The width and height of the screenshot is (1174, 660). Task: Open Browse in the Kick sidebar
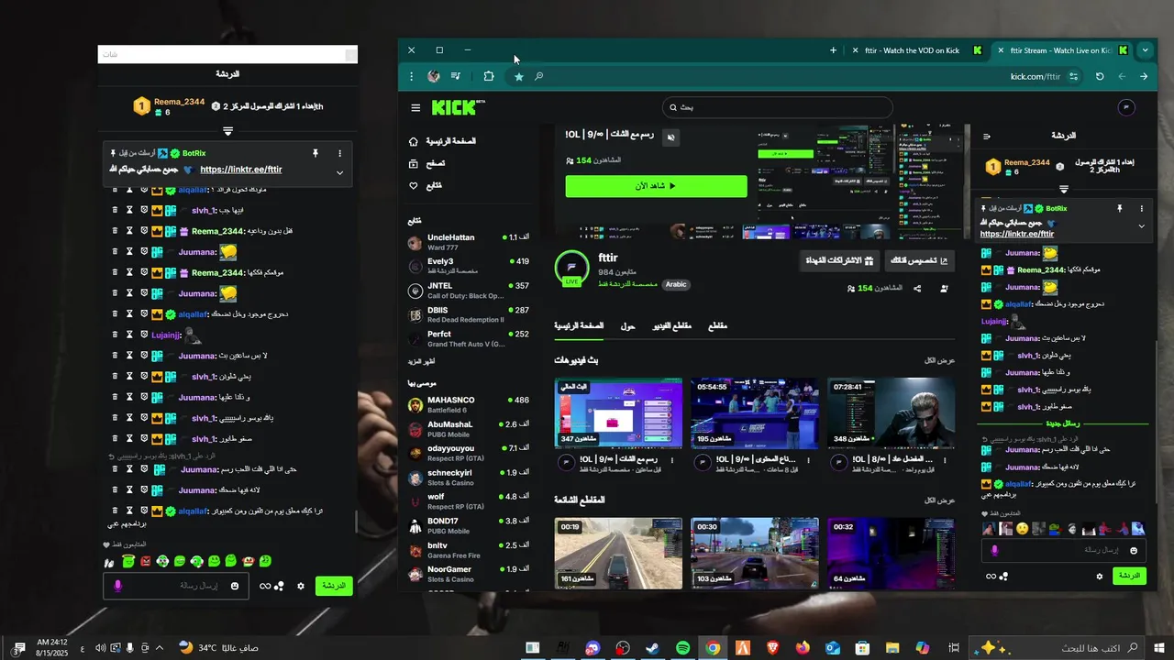click(x=427, y=163)
